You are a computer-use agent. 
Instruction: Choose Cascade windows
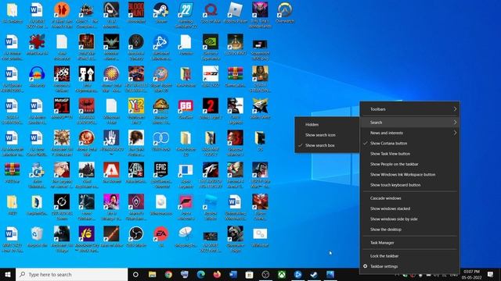tap(410, 198)
